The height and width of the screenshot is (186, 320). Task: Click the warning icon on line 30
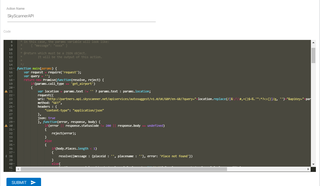6,126
